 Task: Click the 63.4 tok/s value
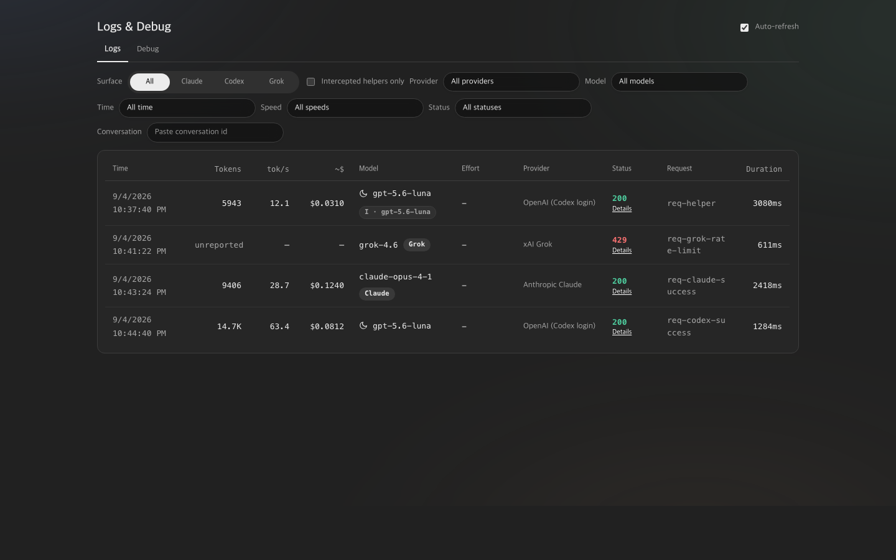click(279, 327)
